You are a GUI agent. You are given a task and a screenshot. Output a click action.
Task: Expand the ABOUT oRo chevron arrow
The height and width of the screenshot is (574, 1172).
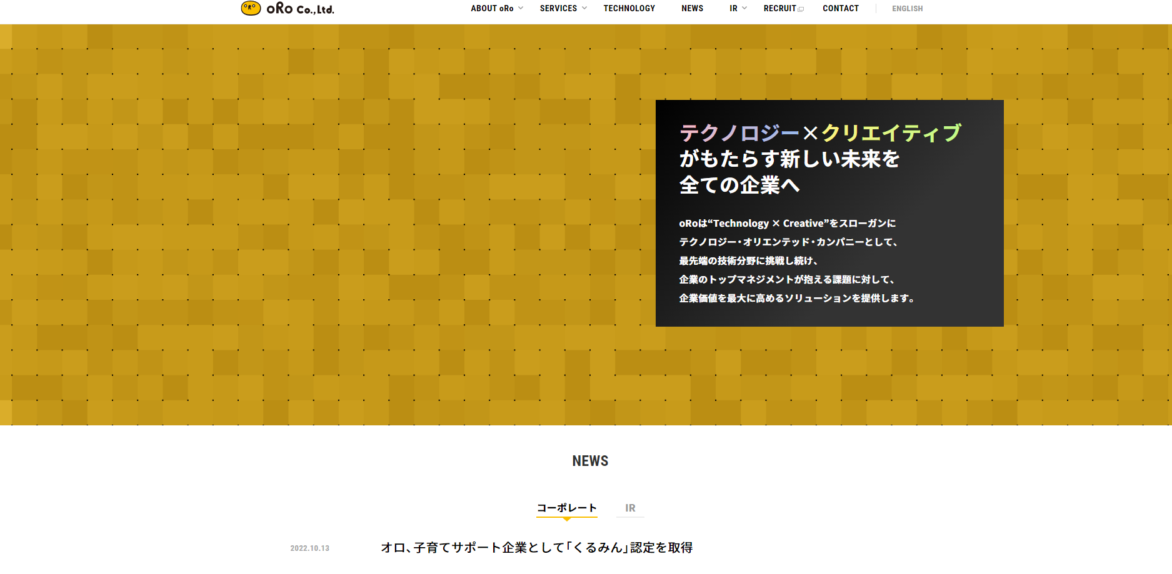click(x=521, y=8)
